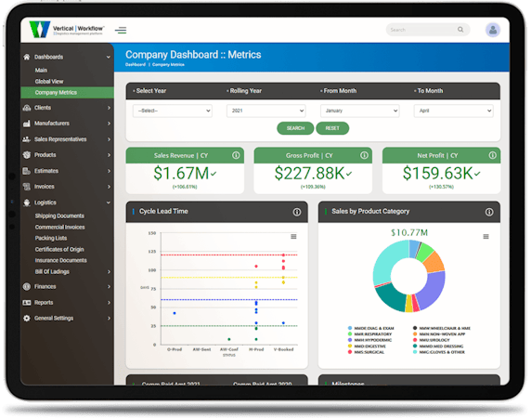Select Global View in sidebar
The image size is (531, 418).
click(49, 82)
